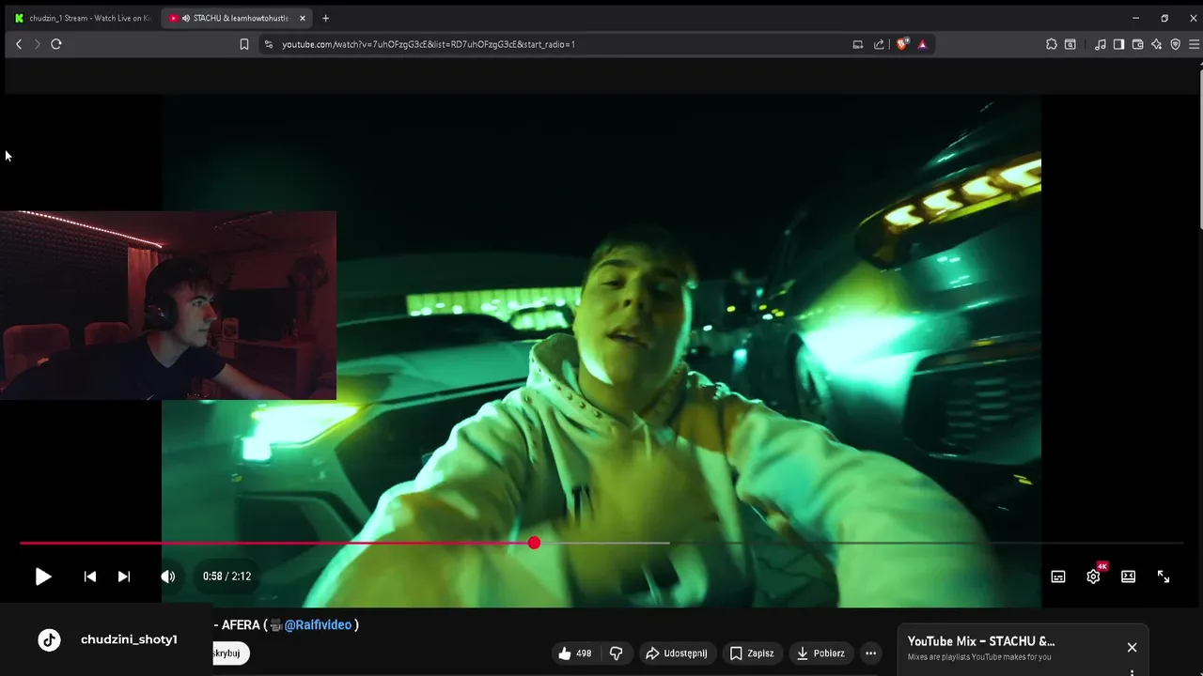Open media playlist music note icon

(1101, 44)
